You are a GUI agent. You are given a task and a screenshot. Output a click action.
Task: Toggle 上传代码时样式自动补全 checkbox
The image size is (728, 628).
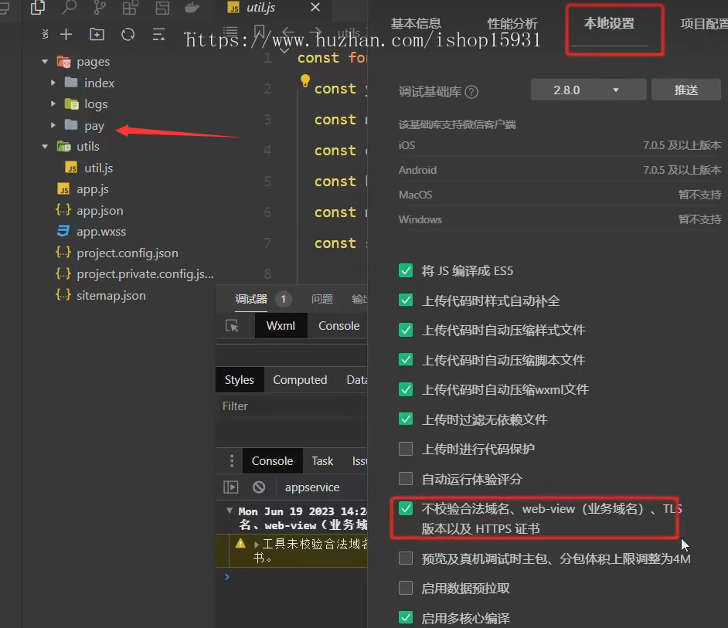point(406,300)
